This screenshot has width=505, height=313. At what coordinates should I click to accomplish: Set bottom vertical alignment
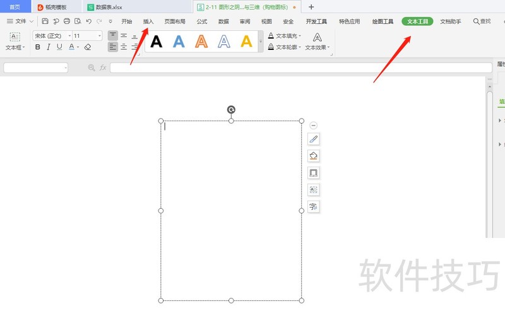(134, 35)
